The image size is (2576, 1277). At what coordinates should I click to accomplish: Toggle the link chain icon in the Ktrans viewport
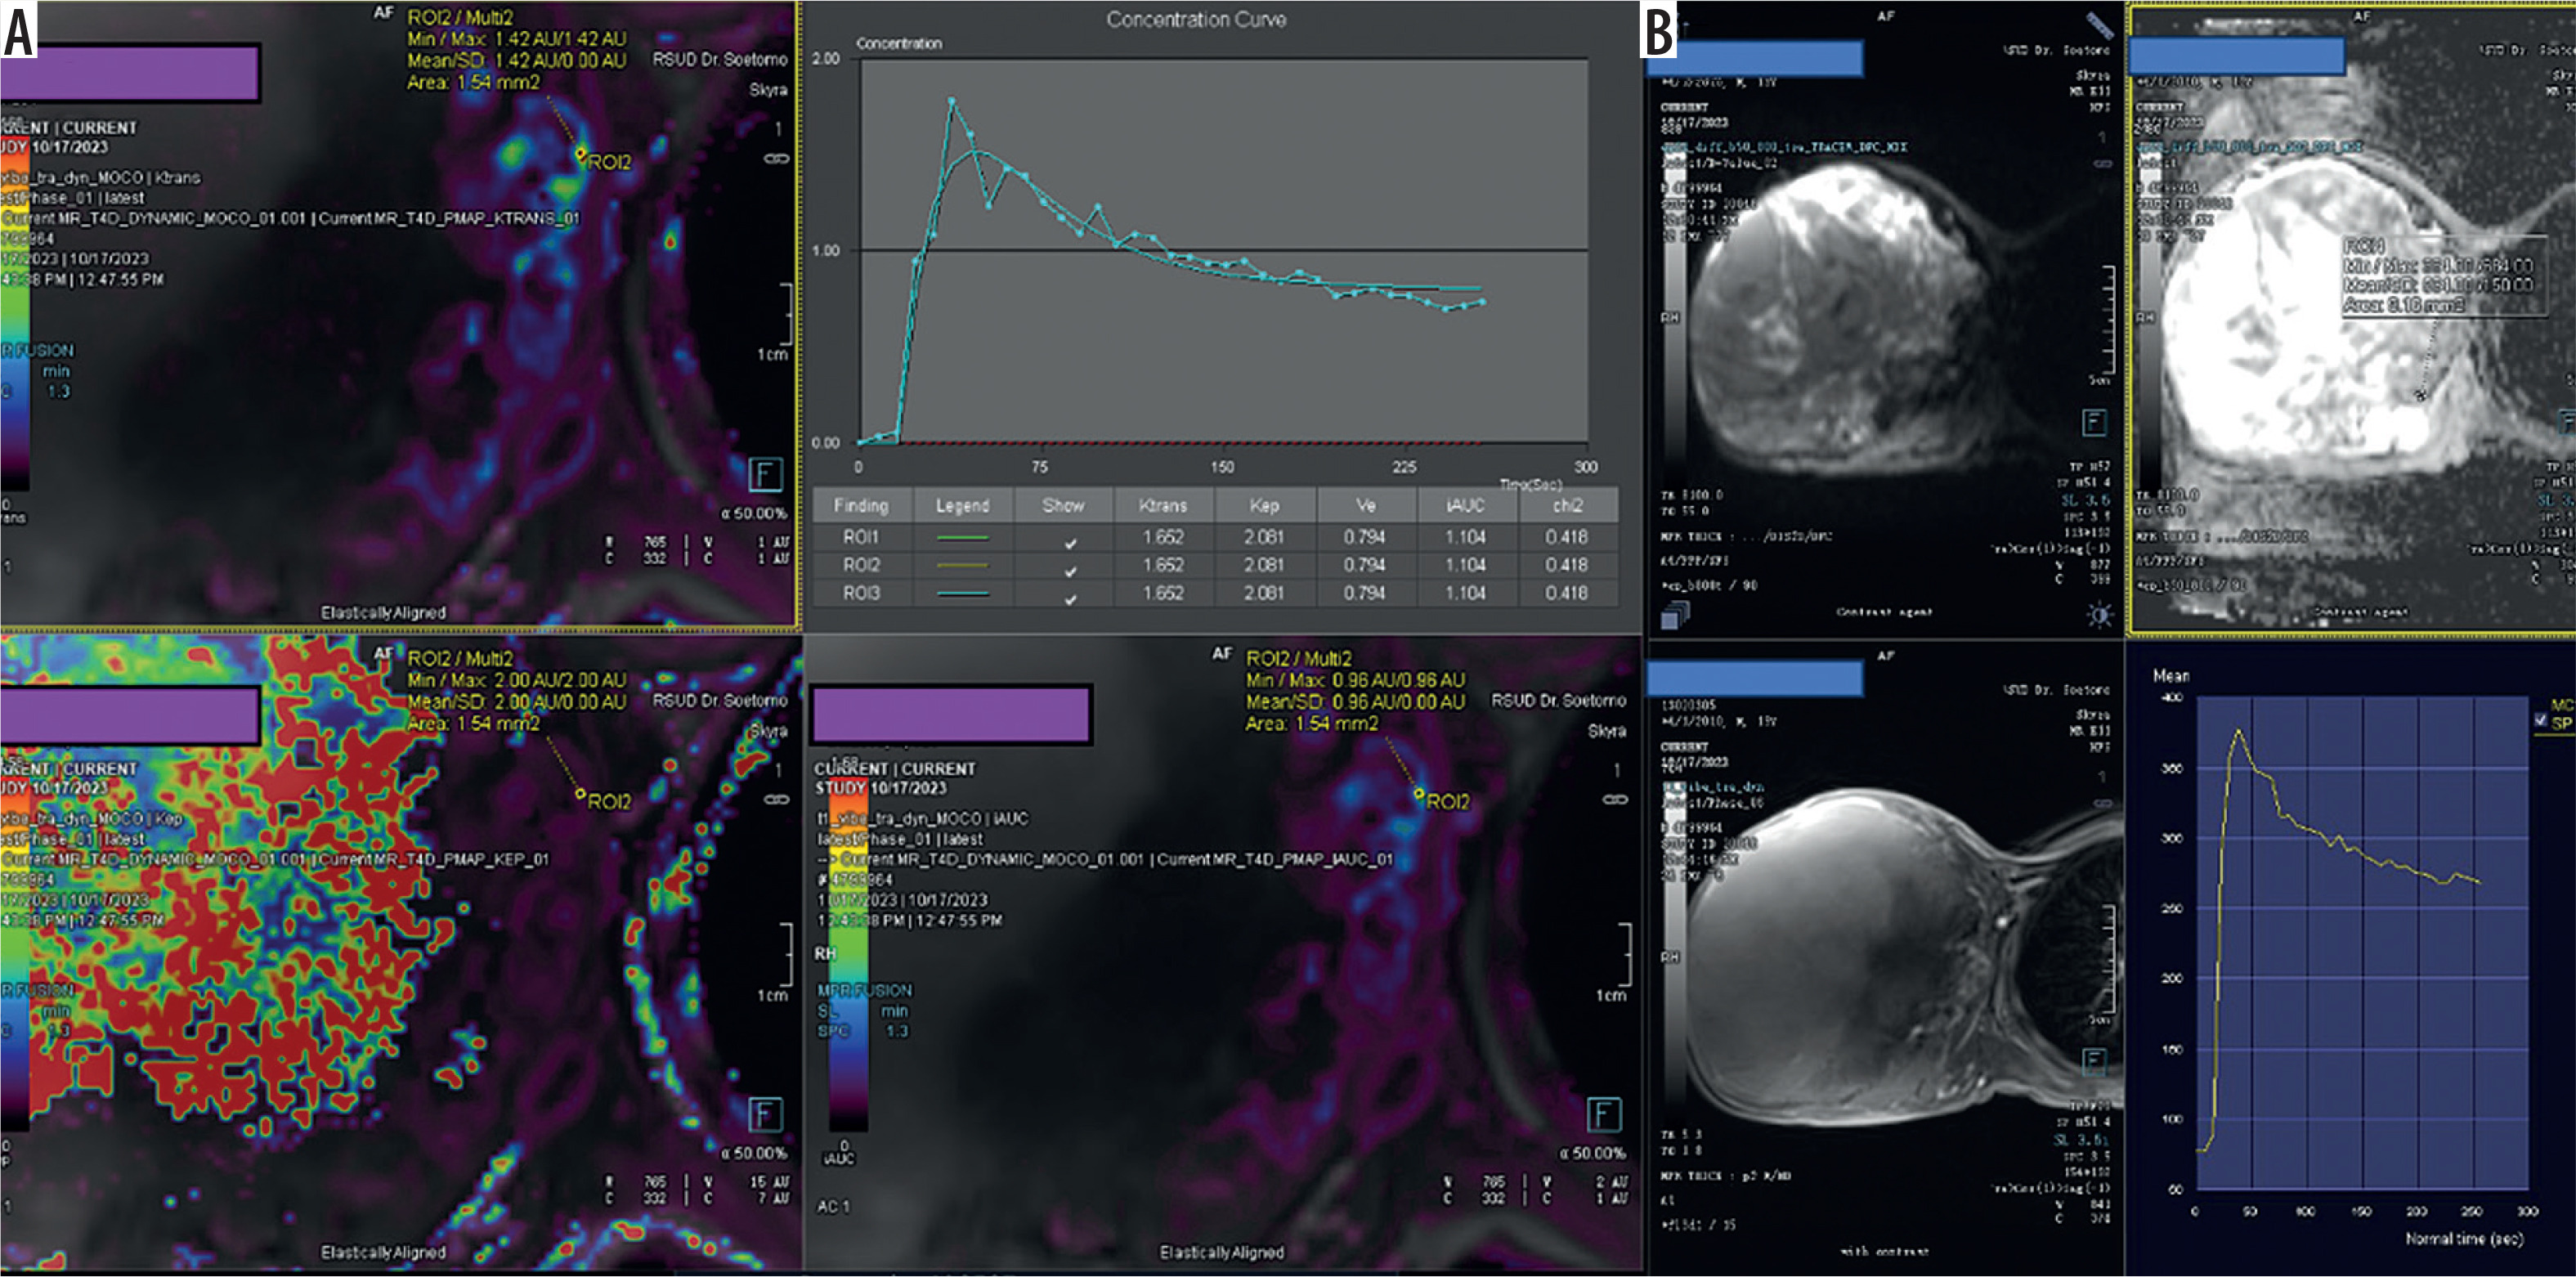click(x=777, y=159)
